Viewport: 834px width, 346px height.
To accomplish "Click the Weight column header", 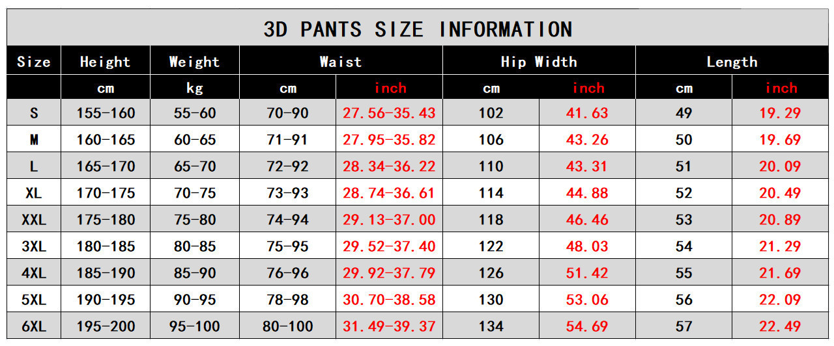I will pos(194,62).
